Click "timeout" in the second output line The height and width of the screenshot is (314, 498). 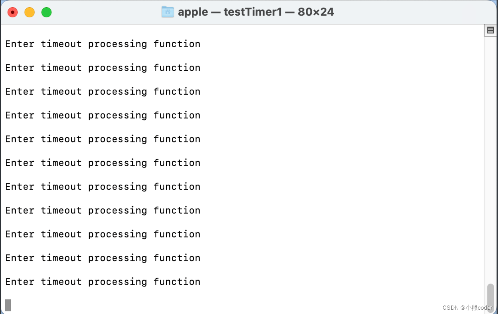(61, 68)
